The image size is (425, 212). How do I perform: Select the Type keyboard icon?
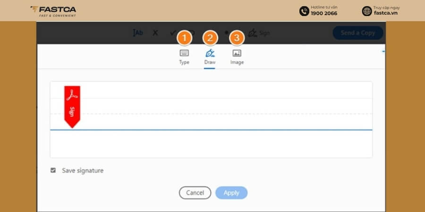click(x=184, y=53)
